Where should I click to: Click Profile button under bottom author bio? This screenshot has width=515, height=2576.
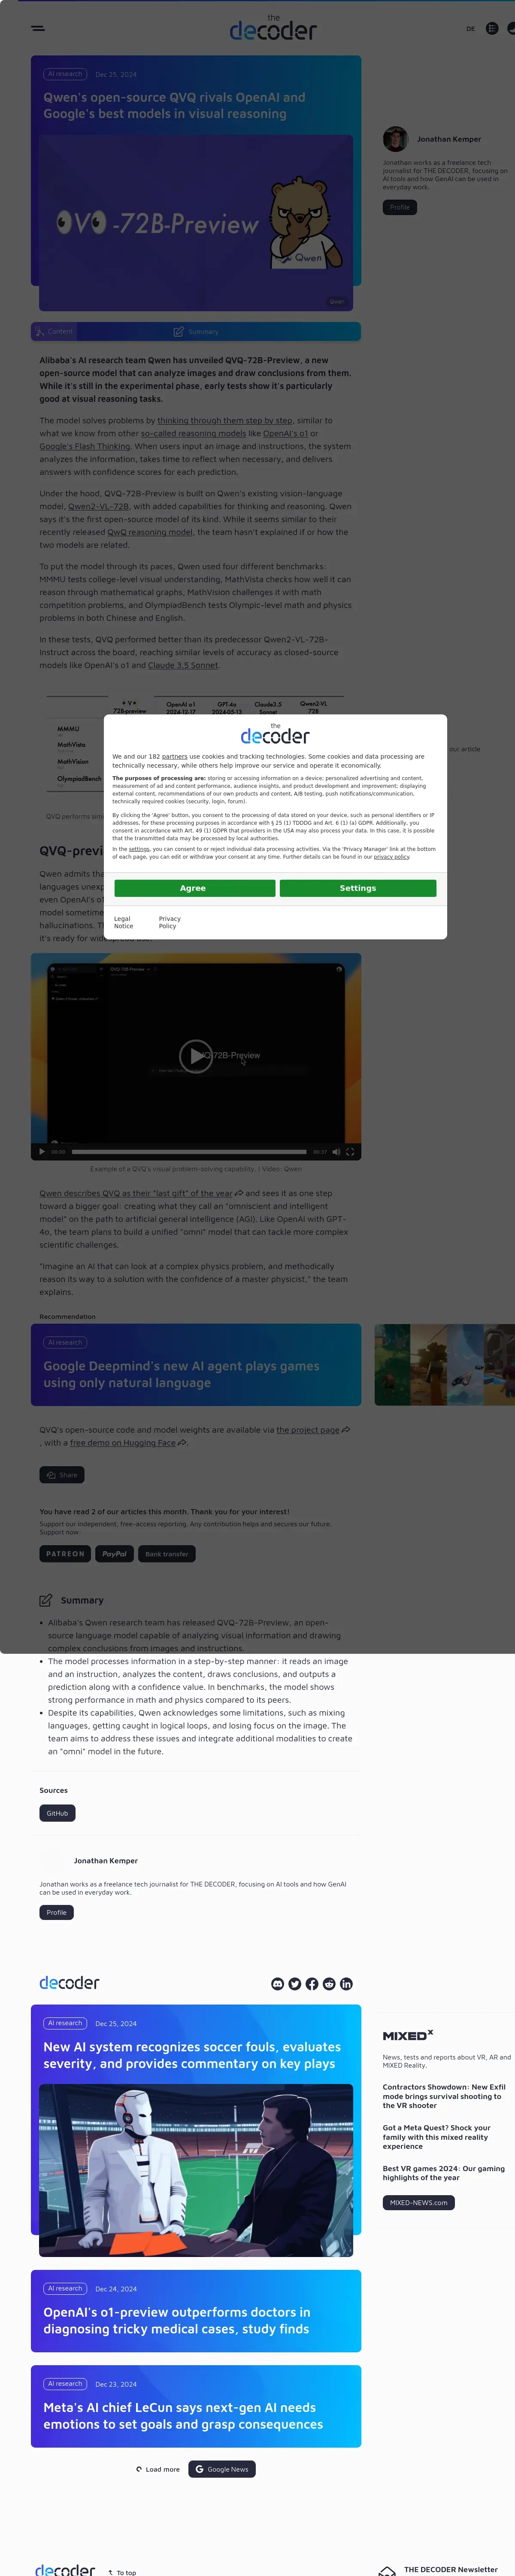point(56,1912)
